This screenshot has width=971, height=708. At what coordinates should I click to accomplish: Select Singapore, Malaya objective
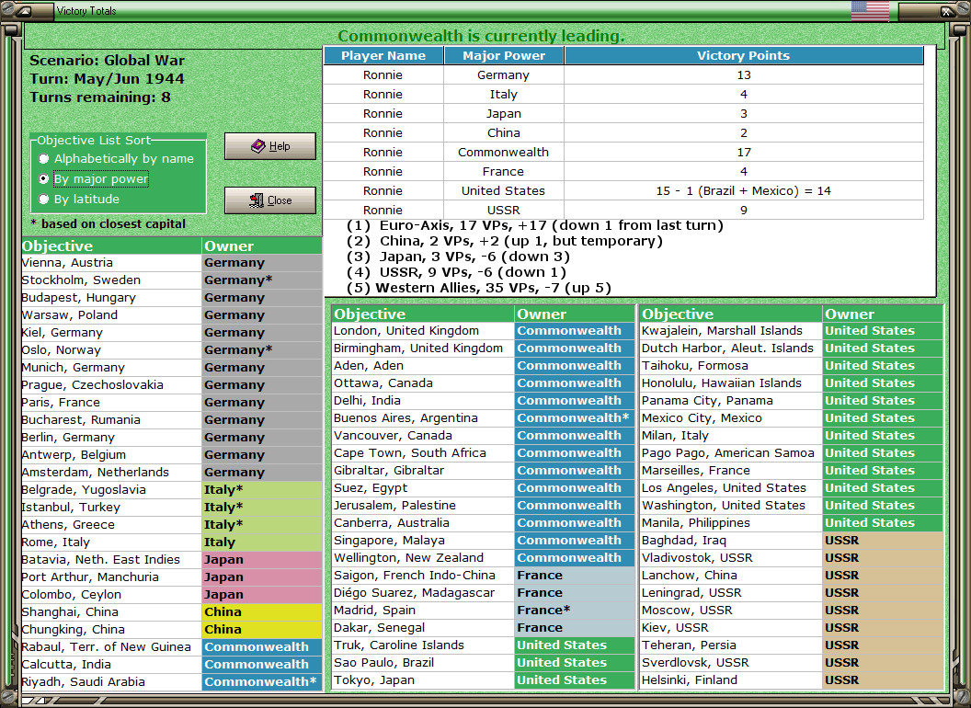423,540
